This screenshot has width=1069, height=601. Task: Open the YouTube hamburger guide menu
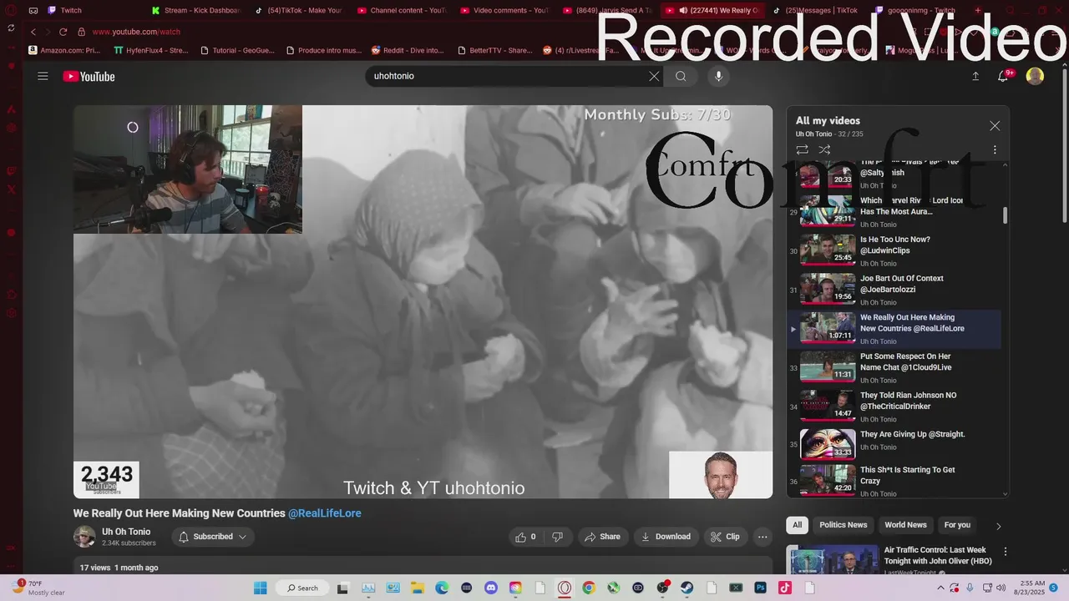click(43, 76)
